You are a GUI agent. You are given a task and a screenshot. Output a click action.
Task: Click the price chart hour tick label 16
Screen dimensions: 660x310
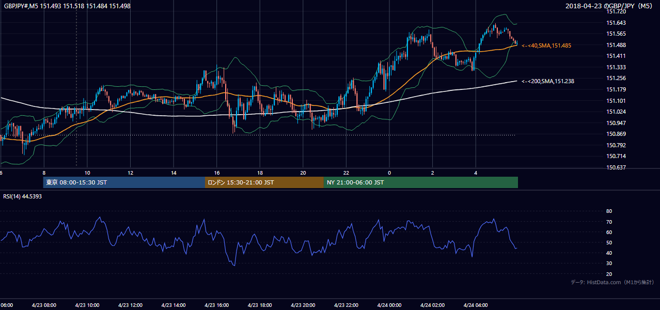217,173
